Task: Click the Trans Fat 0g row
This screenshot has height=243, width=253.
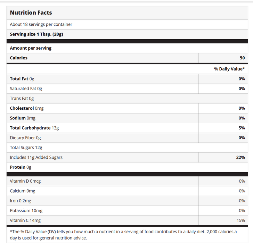Action: 22,99
